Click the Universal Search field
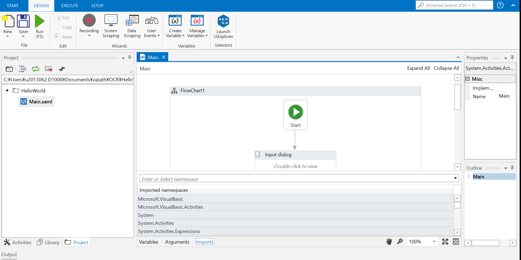 [454, 5]
